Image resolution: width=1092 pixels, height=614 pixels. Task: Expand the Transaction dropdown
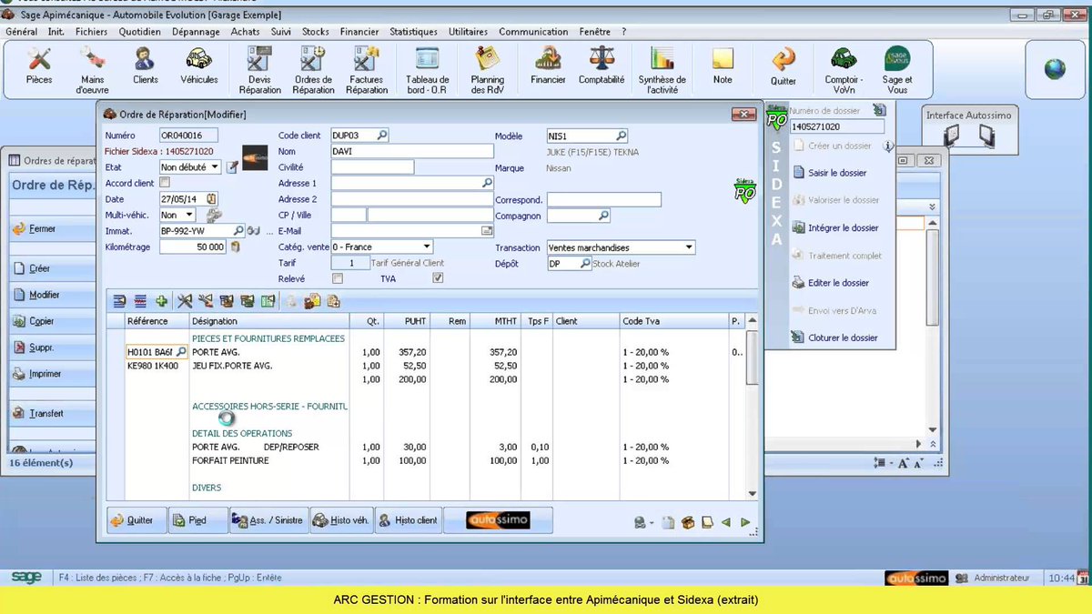click(x=689, y=247)
